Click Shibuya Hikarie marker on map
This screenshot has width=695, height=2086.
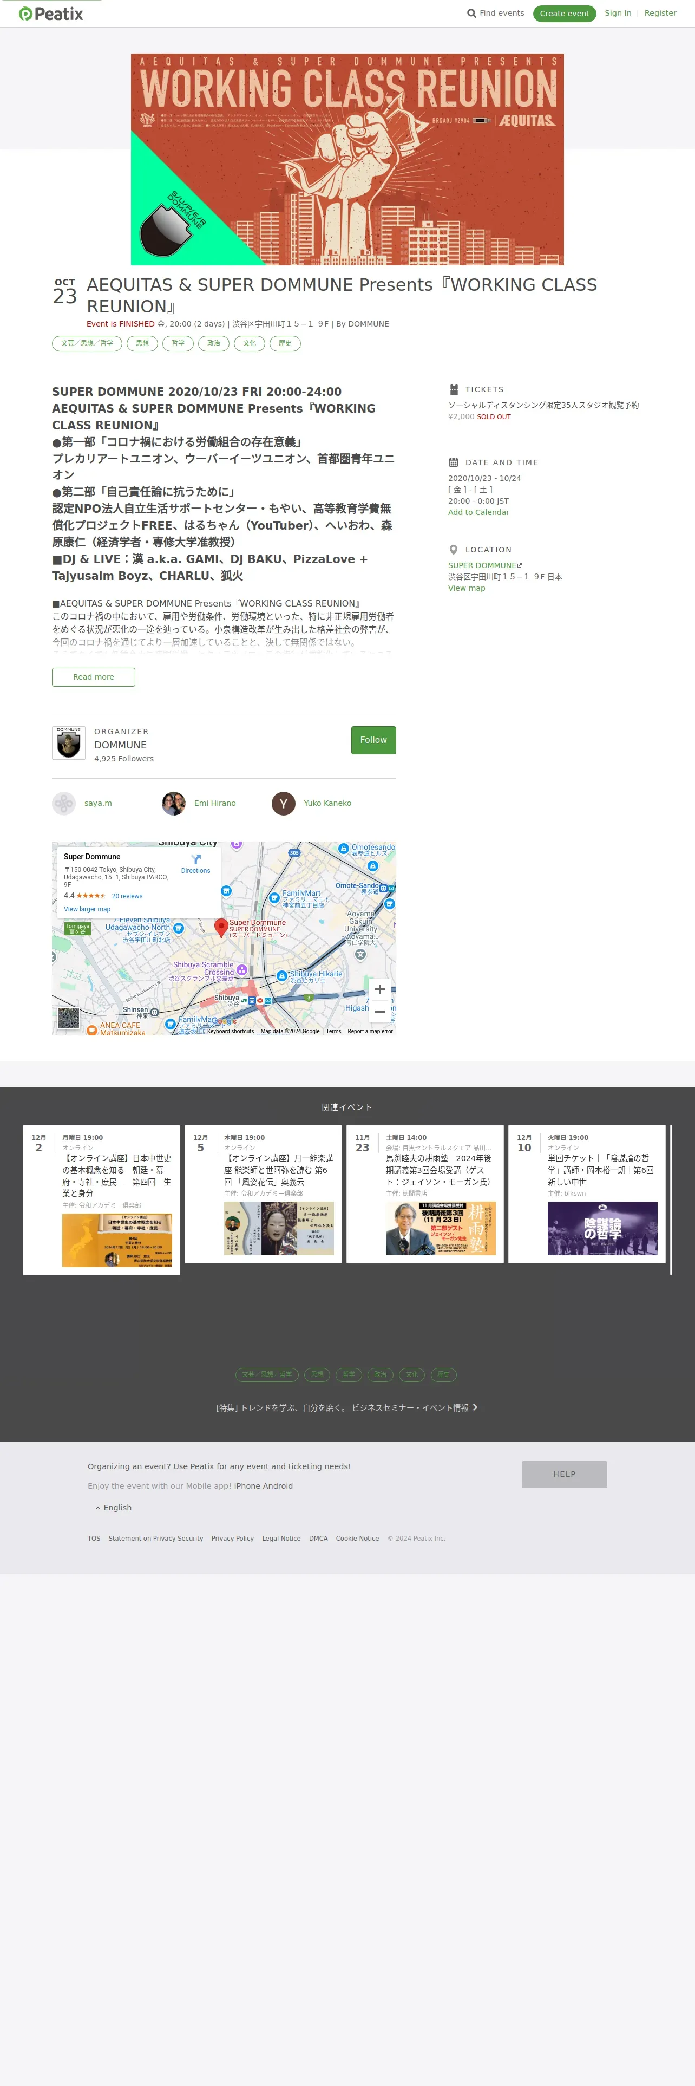click(x=281, y=976)
